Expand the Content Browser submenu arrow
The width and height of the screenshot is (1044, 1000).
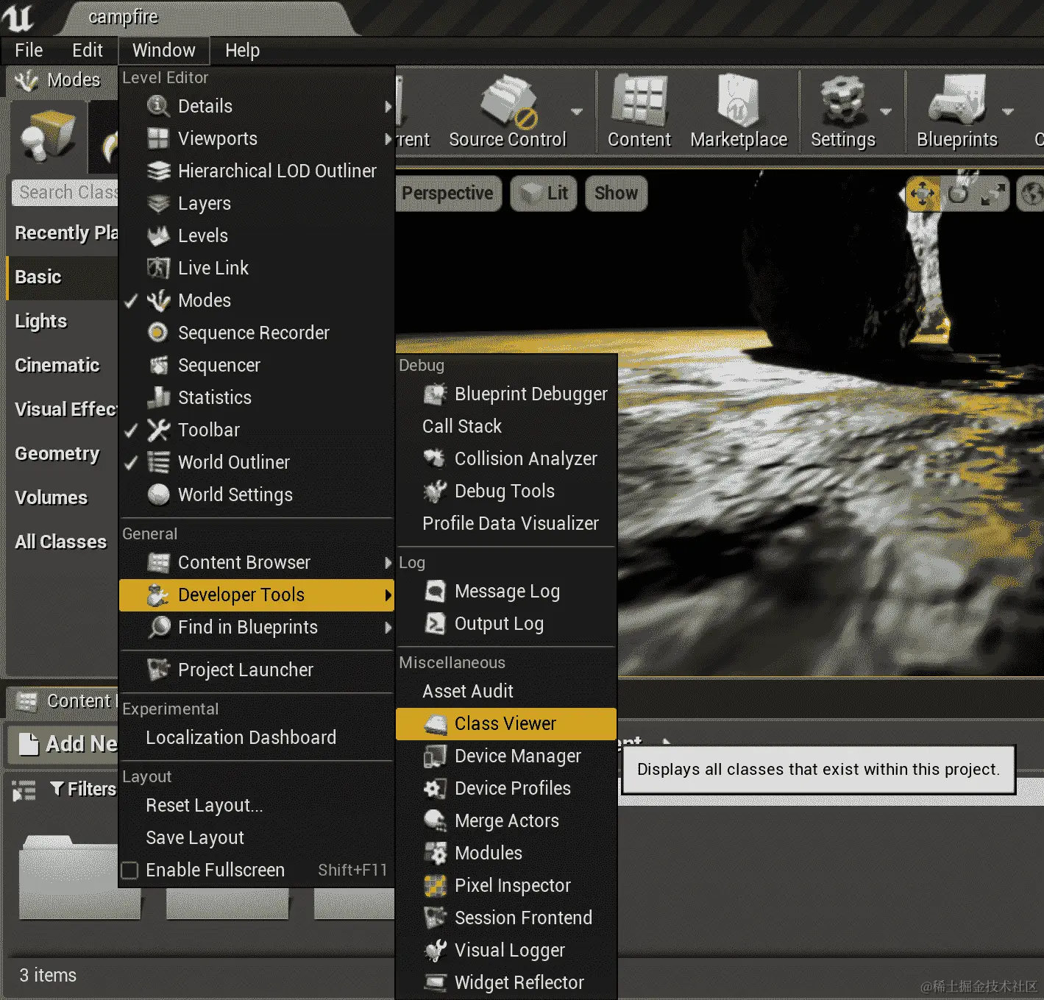[x=388, y=563]
